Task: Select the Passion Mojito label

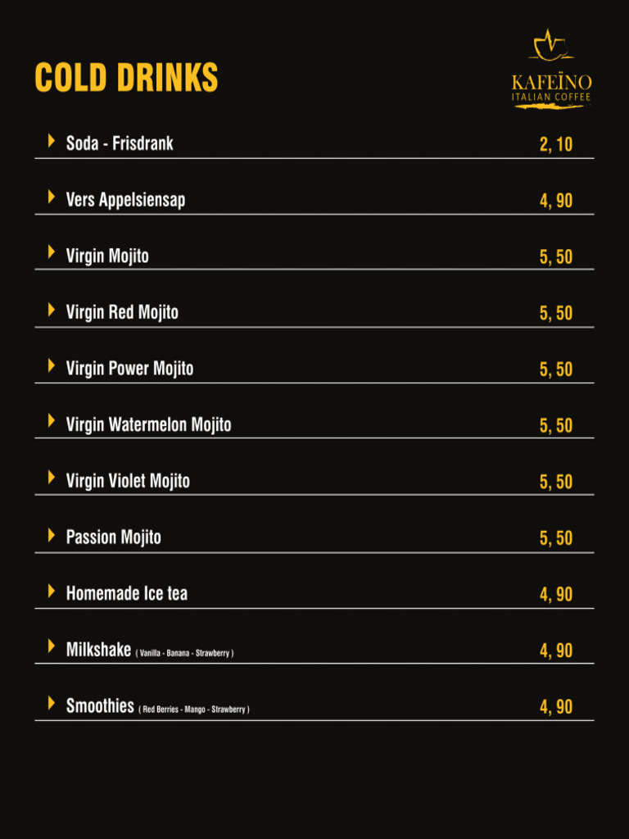Action: pyautogui.click(x=113, y=537)
